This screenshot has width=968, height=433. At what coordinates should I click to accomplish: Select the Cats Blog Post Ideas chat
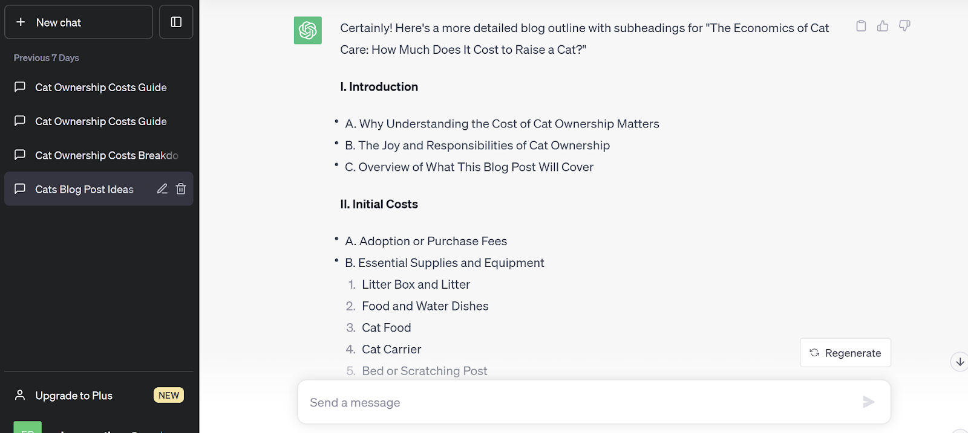(x=84, y=190)
